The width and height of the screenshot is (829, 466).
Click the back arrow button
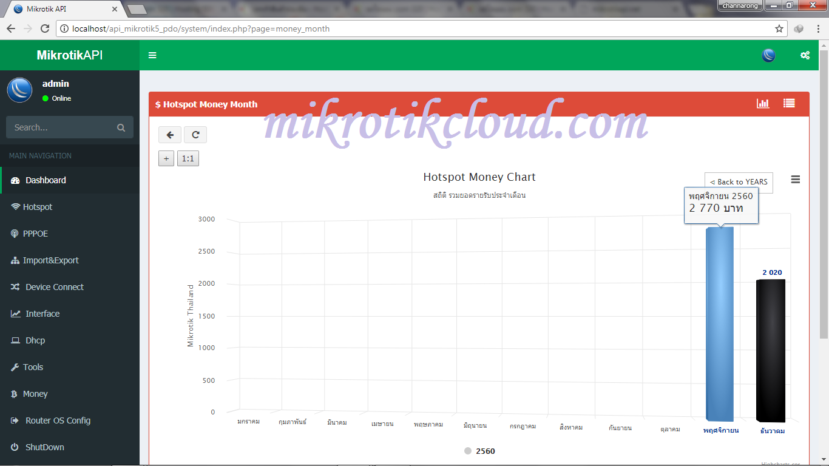[170, 135]
